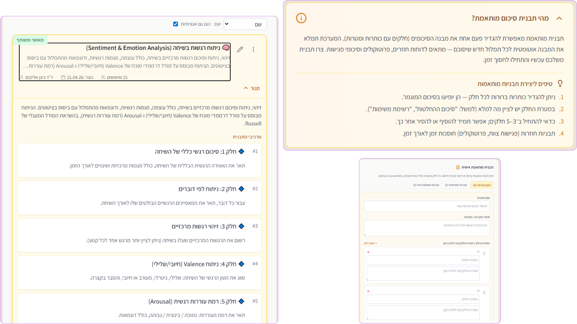Collapse the template details with 'סגור'
Viewport: 577px width, 324px height.
[252, 88]
